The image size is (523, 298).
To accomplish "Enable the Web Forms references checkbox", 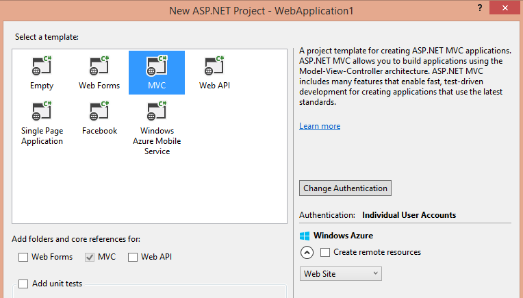I will pyautogui.click(x=24, y=257).
